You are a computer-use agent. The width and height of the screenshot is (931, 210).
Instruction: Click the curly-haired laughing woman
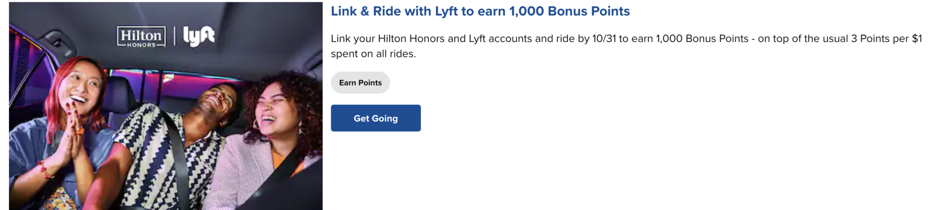tap(268, 145)
